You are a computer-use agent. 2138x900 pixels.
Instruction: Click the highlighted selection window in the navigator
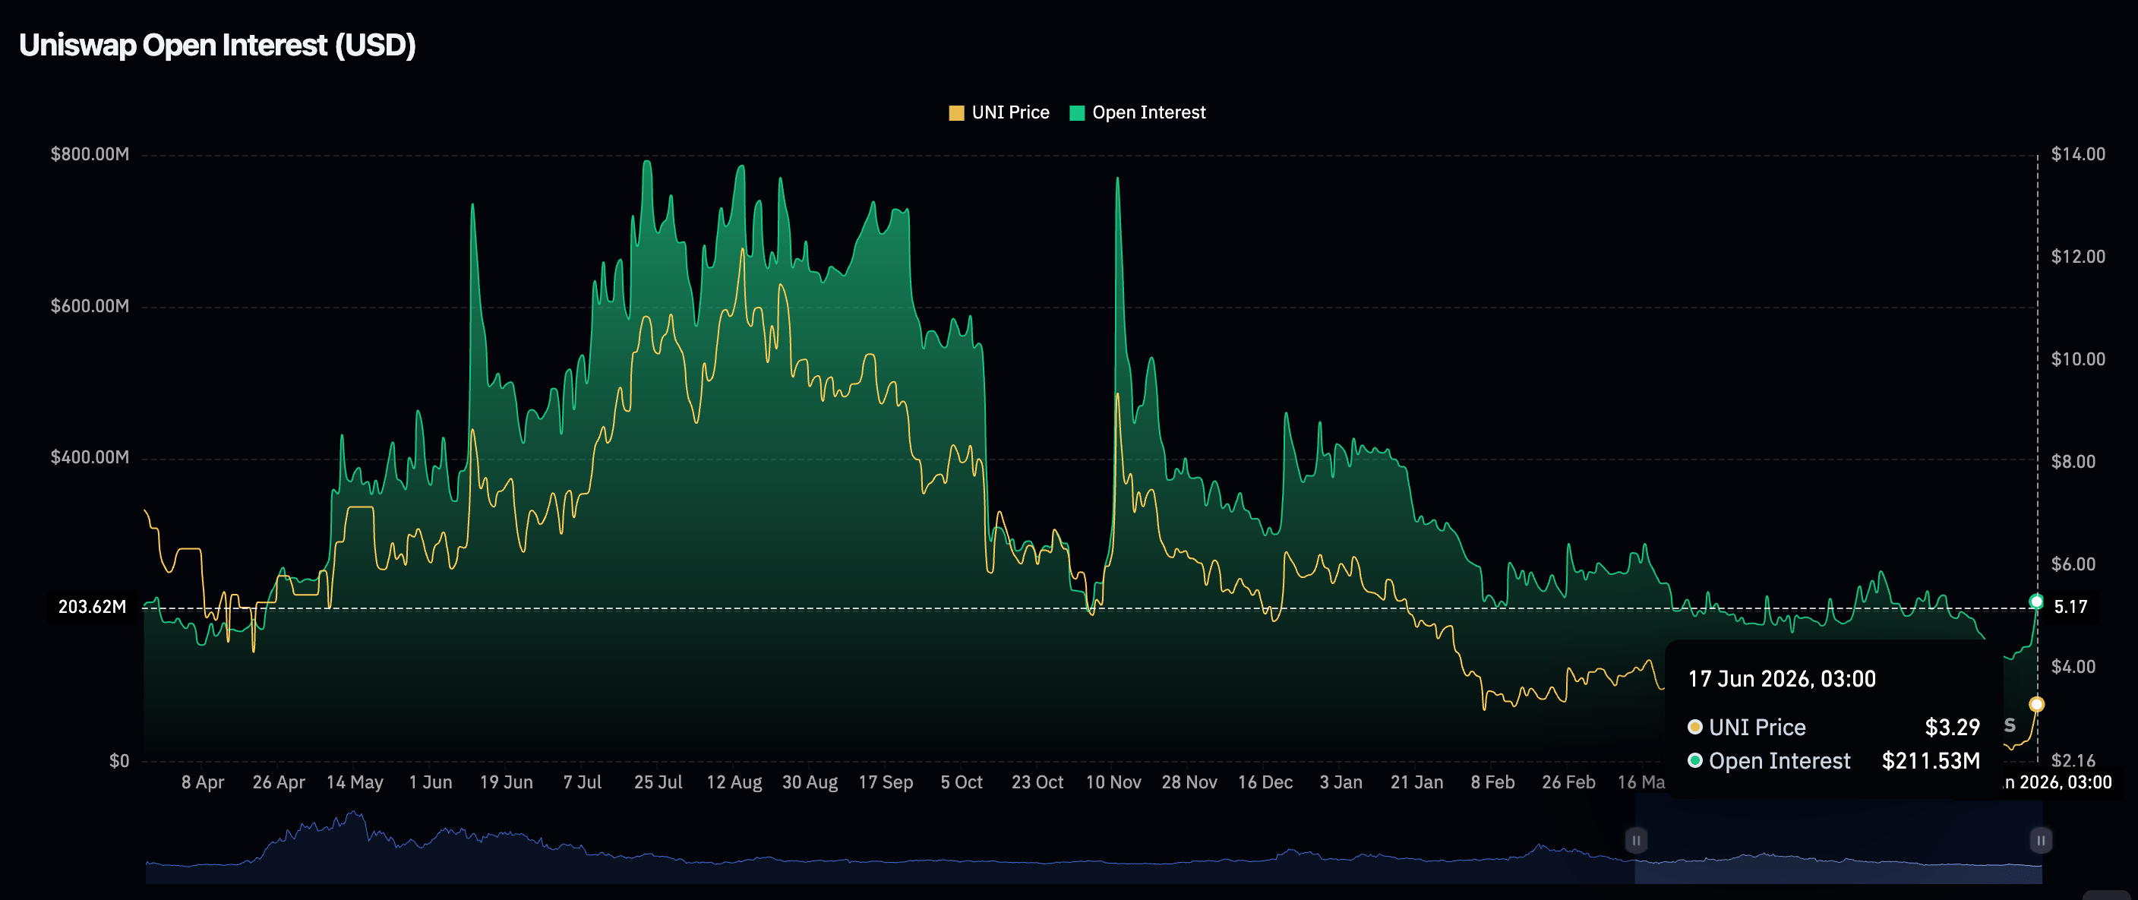(1839, 840)
